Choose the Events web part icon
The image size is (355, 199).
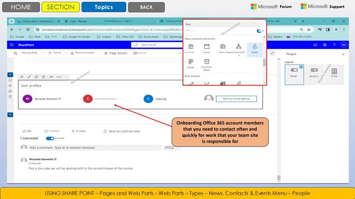click(x=207, y=47)
